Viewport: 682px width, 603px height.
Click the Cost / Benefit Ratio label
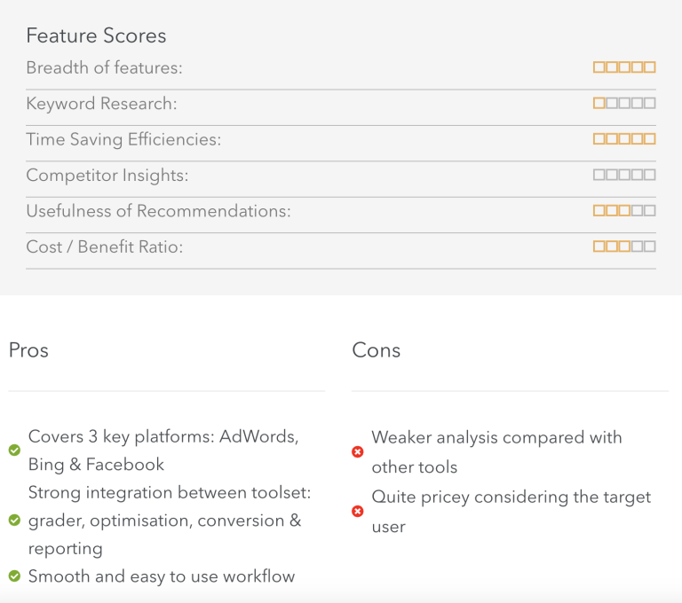[x=105, y=247]
